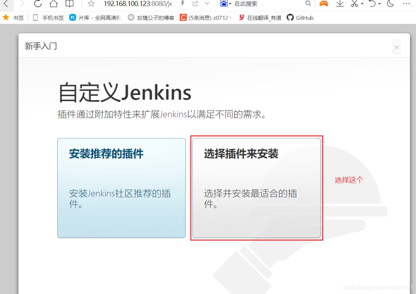Expand the address bar dropdown chevron
Screen dimensions: 416x294
[x=207, y=3]
